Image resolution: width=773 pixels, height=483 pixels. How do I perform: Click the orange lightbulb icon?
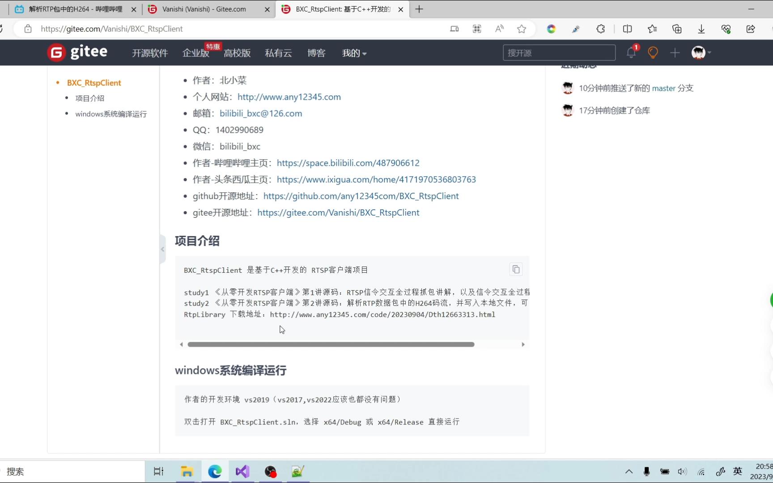click(653, 53)
